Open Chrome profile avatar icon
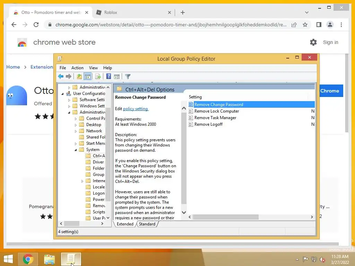 click(x=330, y=25)
